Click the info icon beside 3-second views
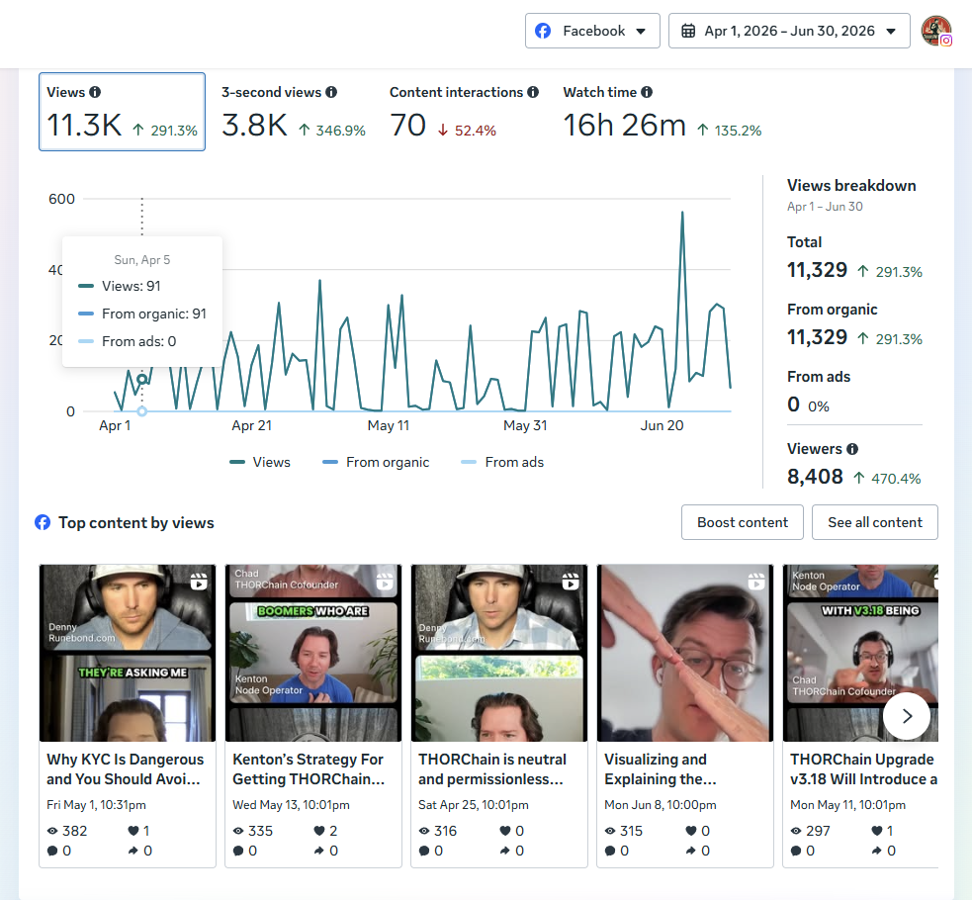The height and width of the screenshot is (900, 972). (x=331, y=92)
